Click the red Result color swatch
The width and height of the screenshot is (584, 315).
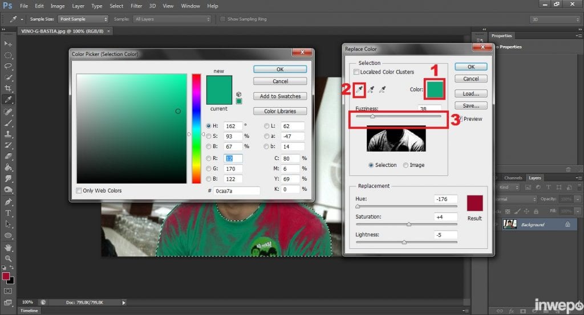[474, 203]
